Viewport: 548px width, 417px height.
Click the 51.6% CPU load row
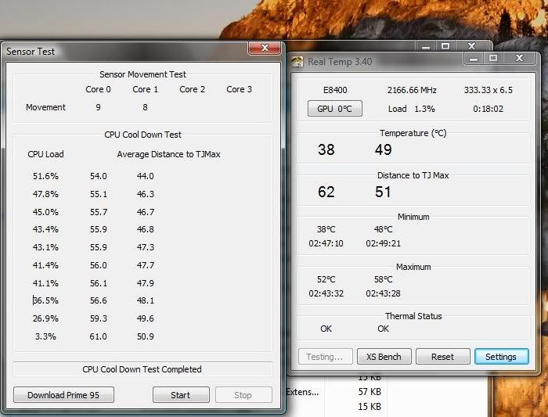coord(45,176)
